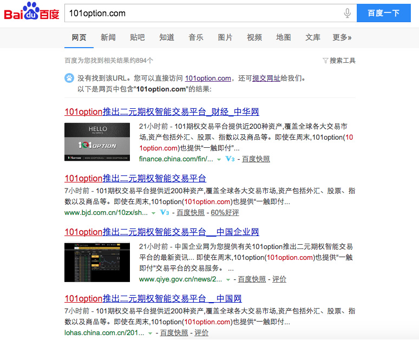Screen dimensions: 419x340
Task: Click the dark trading platform thumbnail
Action: coord(97,262)
